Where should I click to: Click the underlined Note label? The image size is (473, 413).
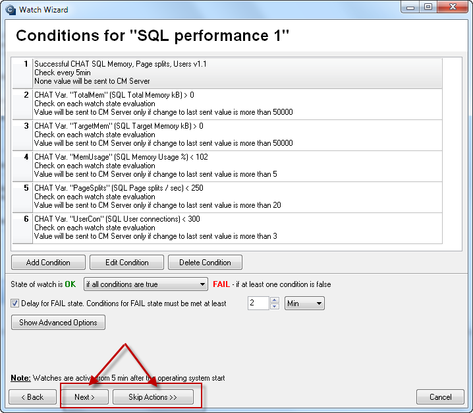20,378
